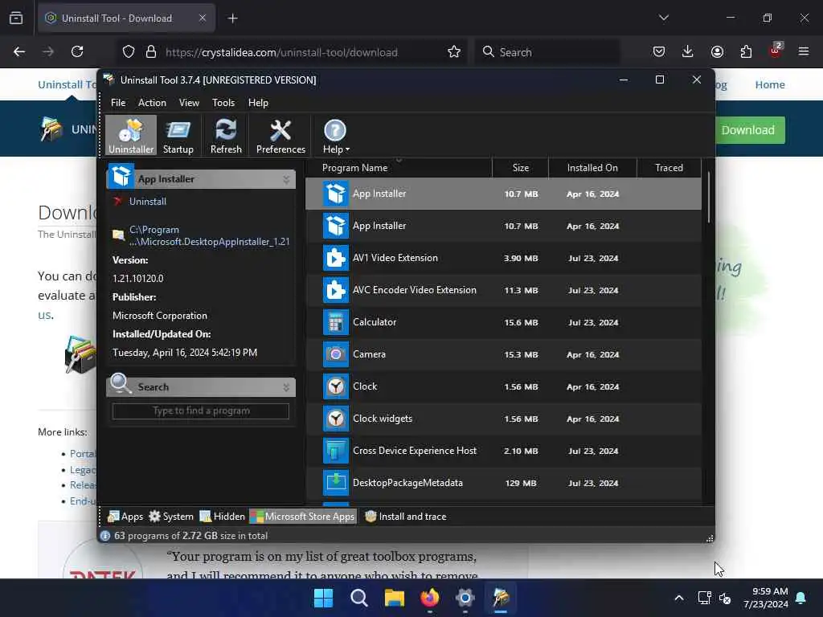The height and width of the screenshot is (617, 823).
Task: Select the second App Installer row icon
Action: [x=335, y=226]
